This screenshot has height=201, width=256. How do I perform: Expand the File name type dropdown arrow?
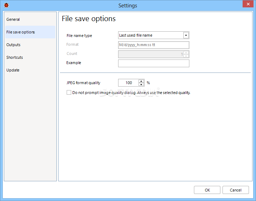186,35
